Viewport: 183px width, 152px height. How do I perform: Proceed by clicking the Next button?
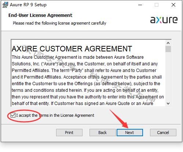point(130,133)
